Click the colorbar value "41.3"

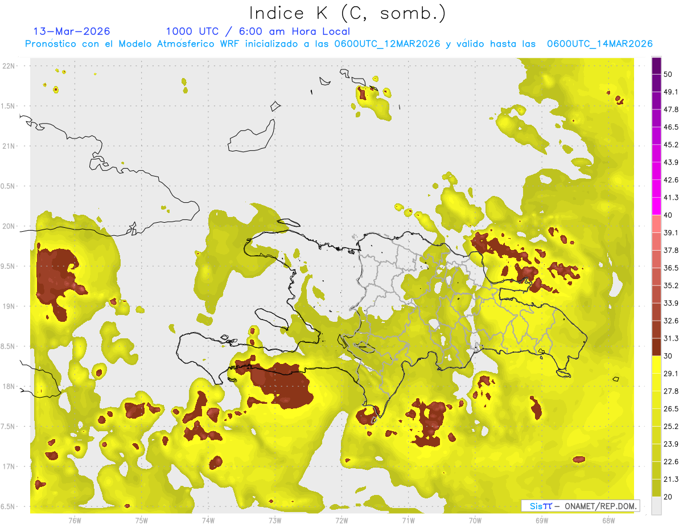tap(672, 198)
